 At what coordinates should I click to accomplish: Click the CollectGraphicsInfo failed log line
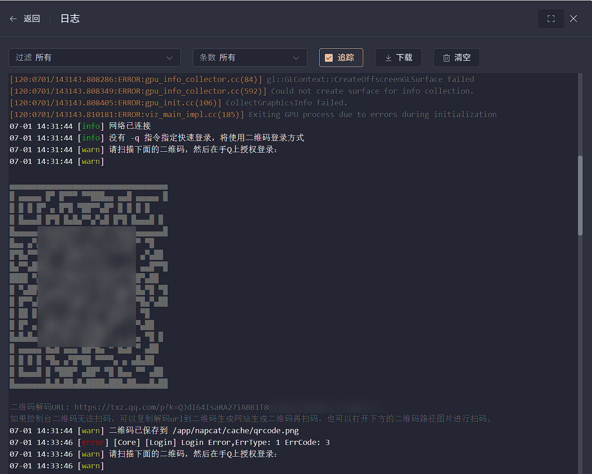pos(179,103)
